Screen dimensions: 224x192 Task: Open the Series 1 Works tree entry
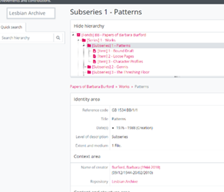(101, 40)
